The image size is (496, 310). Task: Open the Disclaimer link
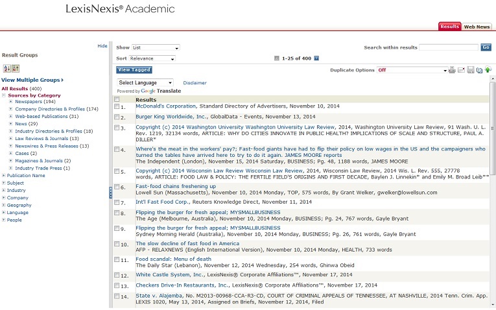pyautogui.click(x=195, y=83)
